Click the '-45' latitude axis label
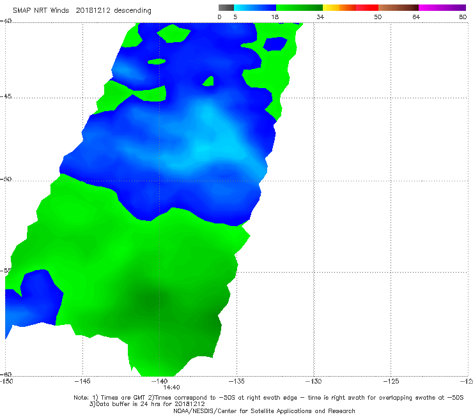Viewport: 473px width, 415px height. [6, 96]
